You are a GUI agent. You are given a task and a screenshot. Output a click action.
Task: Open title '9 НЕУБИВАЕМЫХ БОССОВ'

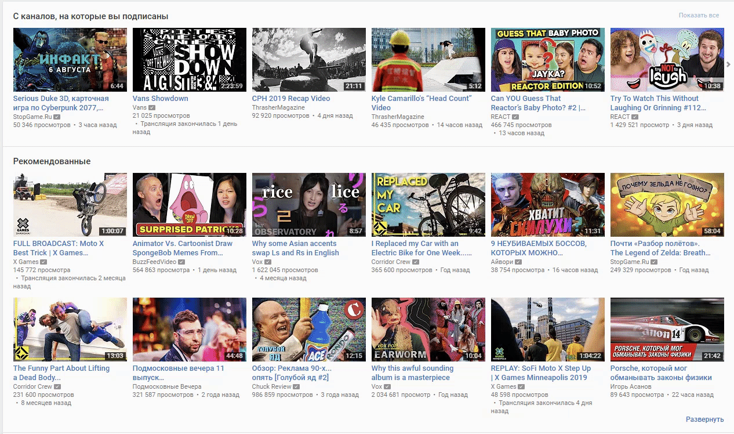pos(539,248)
